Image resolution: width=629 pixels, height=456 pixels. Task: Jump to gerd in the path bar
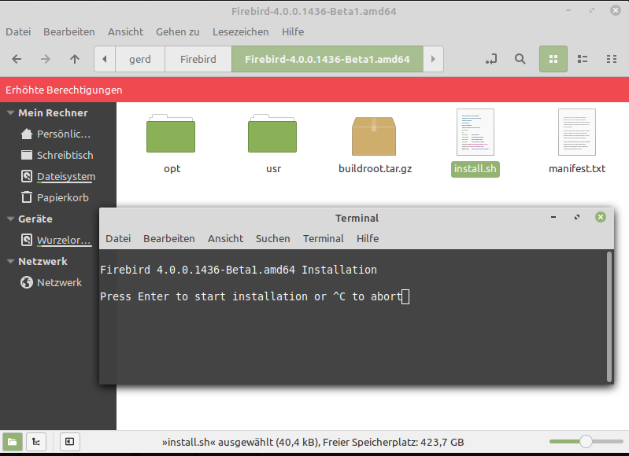click(x=140, y=59)
